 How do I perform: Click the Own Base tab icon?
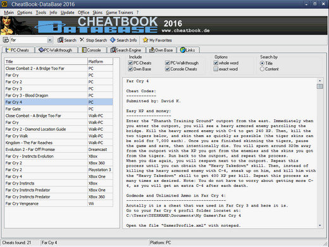pyautogui.click(x=152, y=50)
